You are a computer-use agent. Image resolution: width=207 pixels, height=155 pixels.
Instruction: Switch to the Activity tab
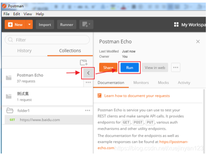coord(184,83)
